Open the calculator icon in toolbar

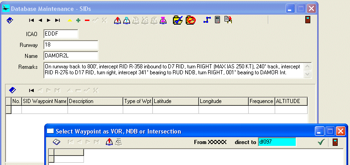pos(217,20)
